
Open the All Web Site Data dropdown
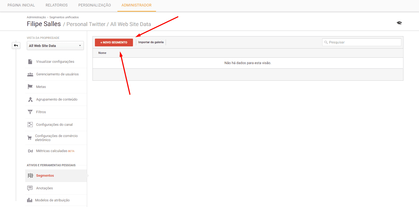point(55,46)
